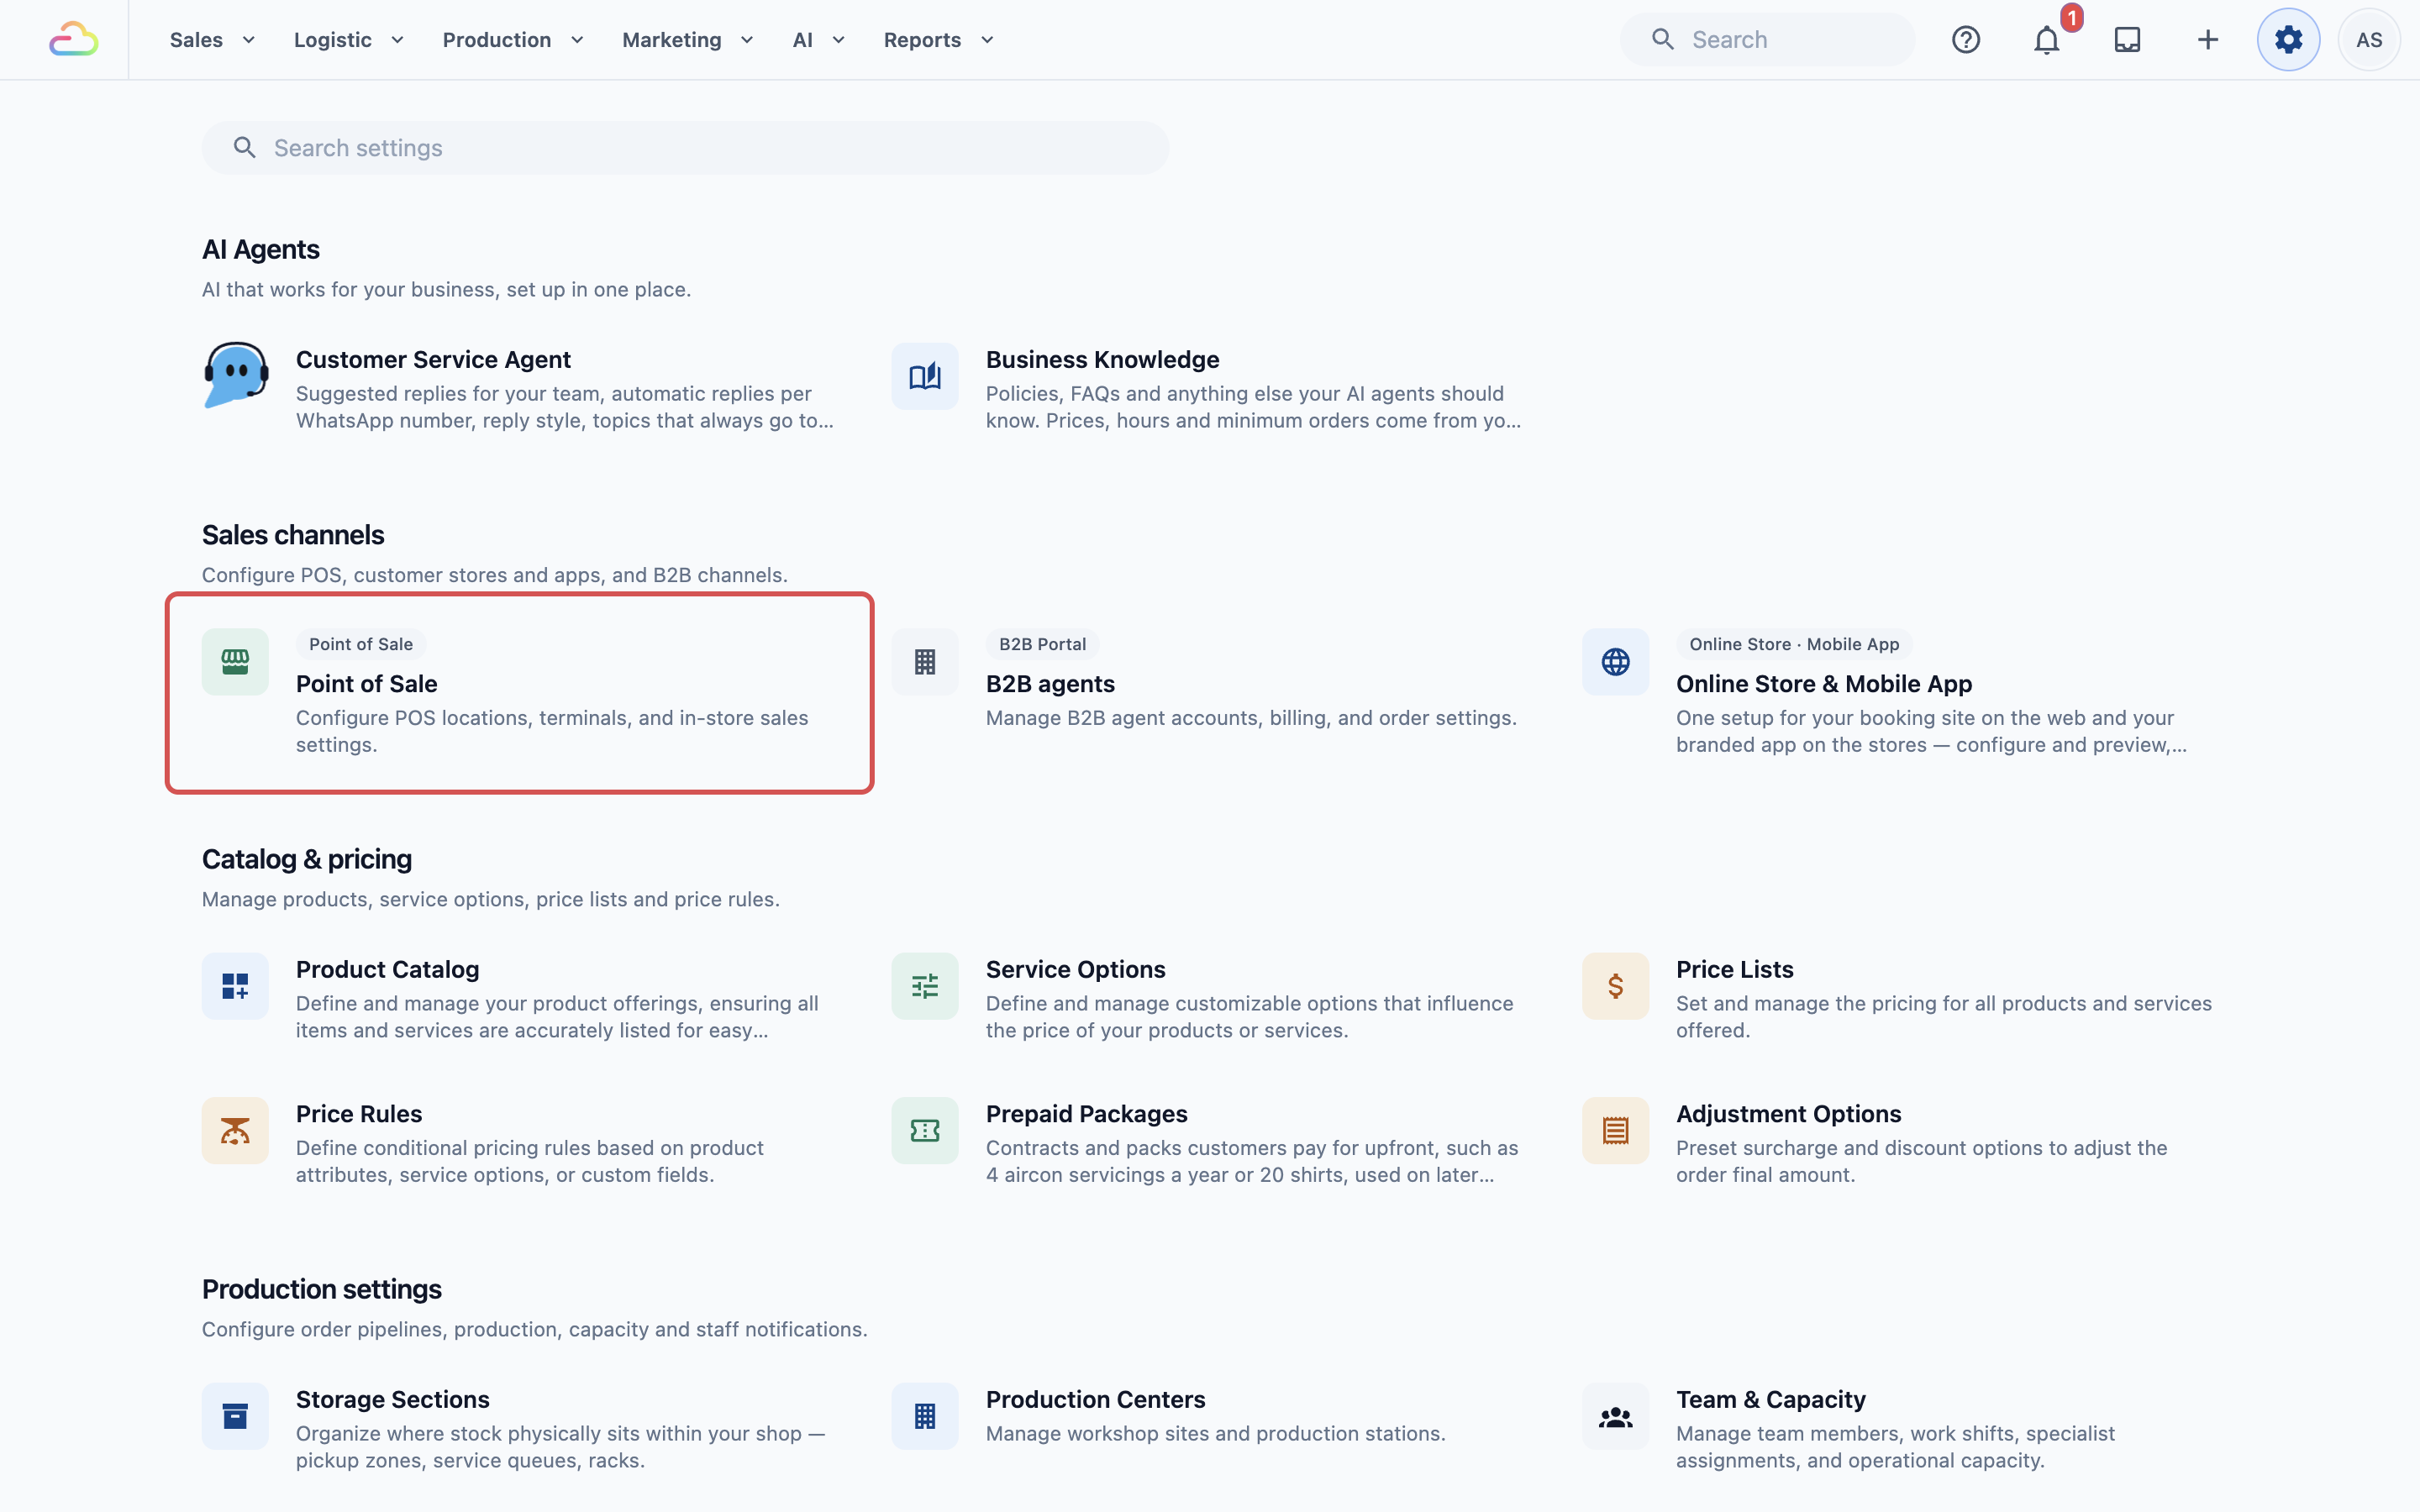Viewport: 2420px width, 1512px height.
Task: Expand the Reports dropdown menu
Action: click(x=938, y=40)
